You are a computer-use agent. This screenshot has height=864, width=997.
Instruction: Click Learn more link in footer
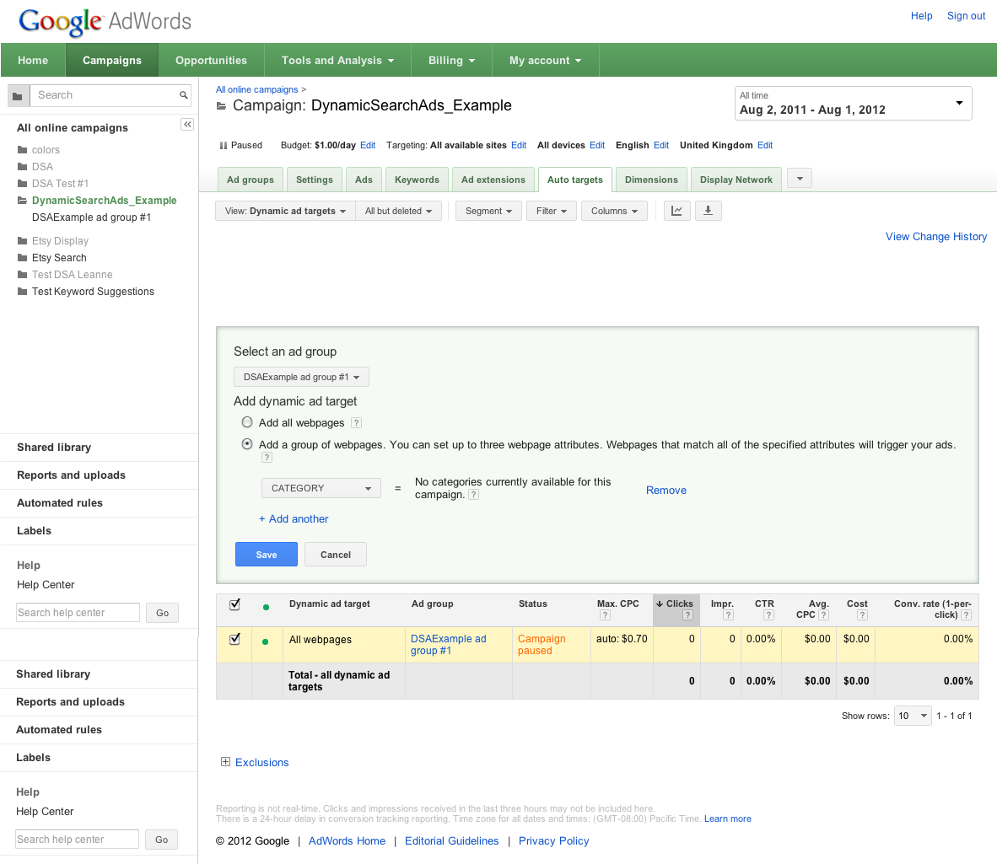pyautogui.click(x=727, y=818)
